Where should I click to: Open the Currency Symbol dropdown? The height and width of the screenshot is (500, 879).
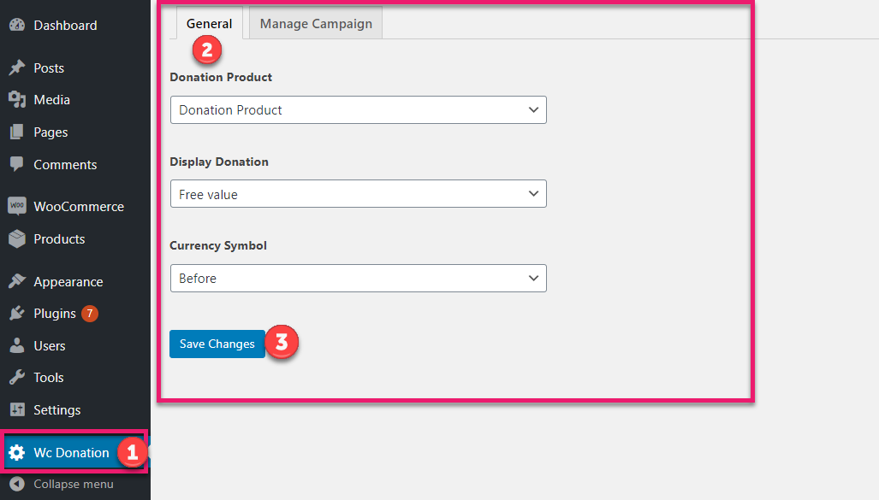point(358,279)
